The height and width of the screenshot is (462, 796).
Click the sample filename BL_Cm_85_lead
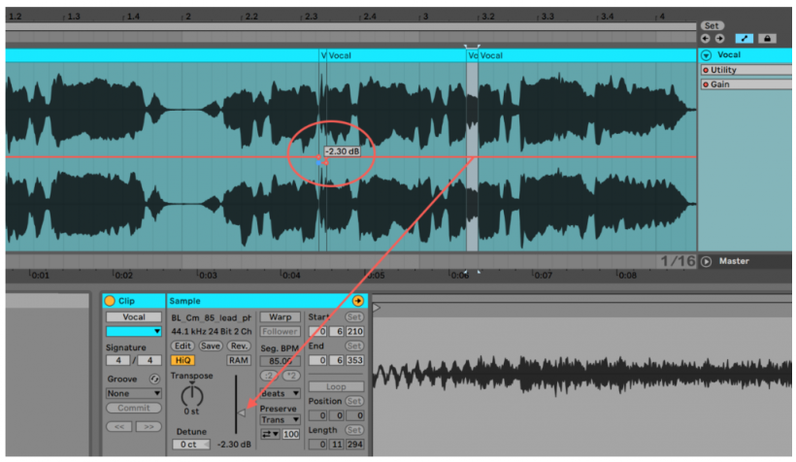point(212,317)
